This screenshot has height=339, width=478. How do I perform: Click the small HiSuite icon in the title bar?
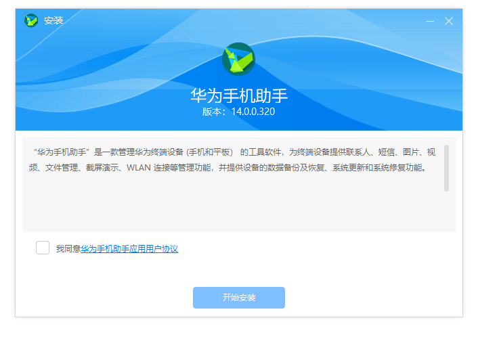[31, 21]
